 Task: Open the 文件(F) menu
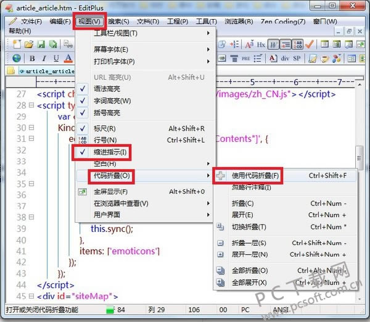tap(31, 22)
